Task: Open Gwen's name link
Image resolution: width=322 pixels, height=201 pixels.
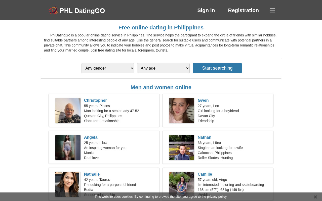Action: point(203,100)
